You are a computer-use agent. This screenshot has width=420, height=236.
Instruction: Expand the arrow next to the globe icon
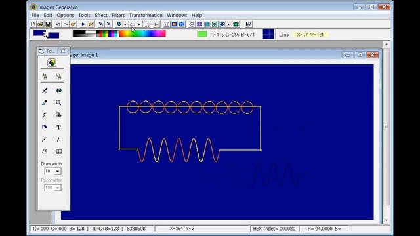point(125,24)
